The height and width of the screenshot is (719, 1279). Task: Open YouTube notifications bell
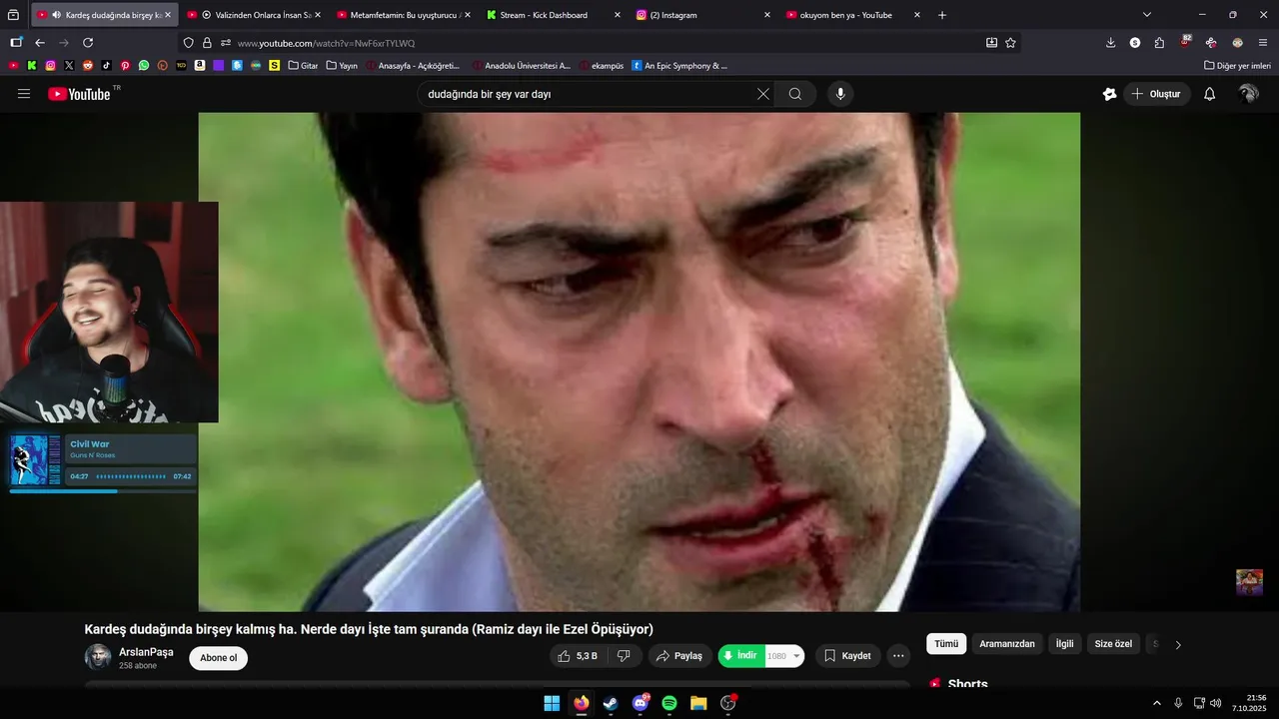(1209, 94)
